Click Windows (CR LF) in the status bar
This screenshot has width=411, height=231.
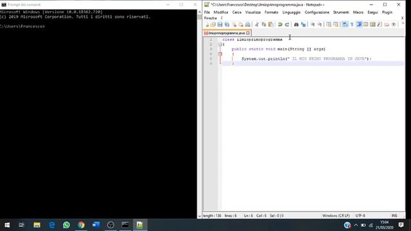click(x=336, y=216)
